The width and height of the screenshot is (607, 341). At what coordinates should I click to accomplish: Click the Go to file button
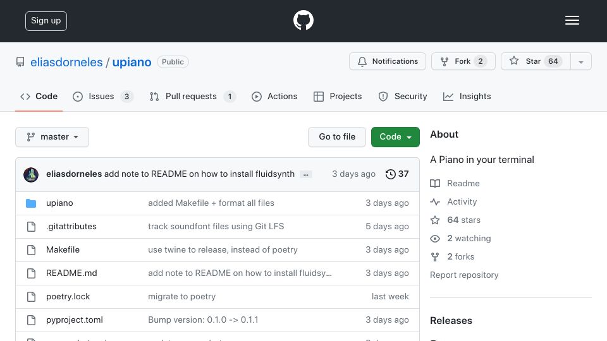[x=337, y=137]
